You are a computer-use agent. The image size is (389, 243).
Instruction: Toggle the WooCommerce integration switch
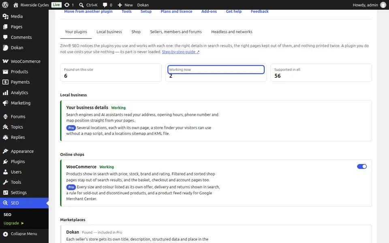[x=362, y=166]
